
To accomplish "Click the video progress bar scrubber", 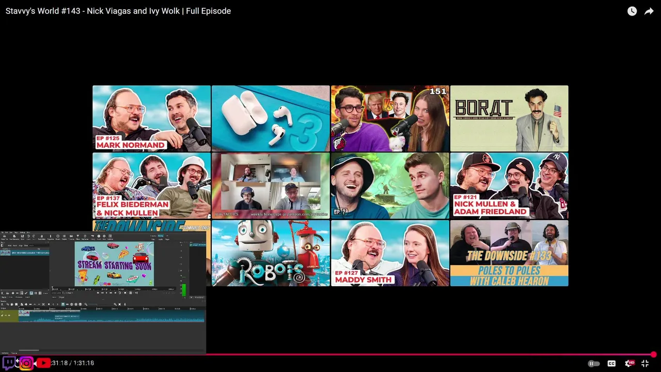I will point(653,354).
